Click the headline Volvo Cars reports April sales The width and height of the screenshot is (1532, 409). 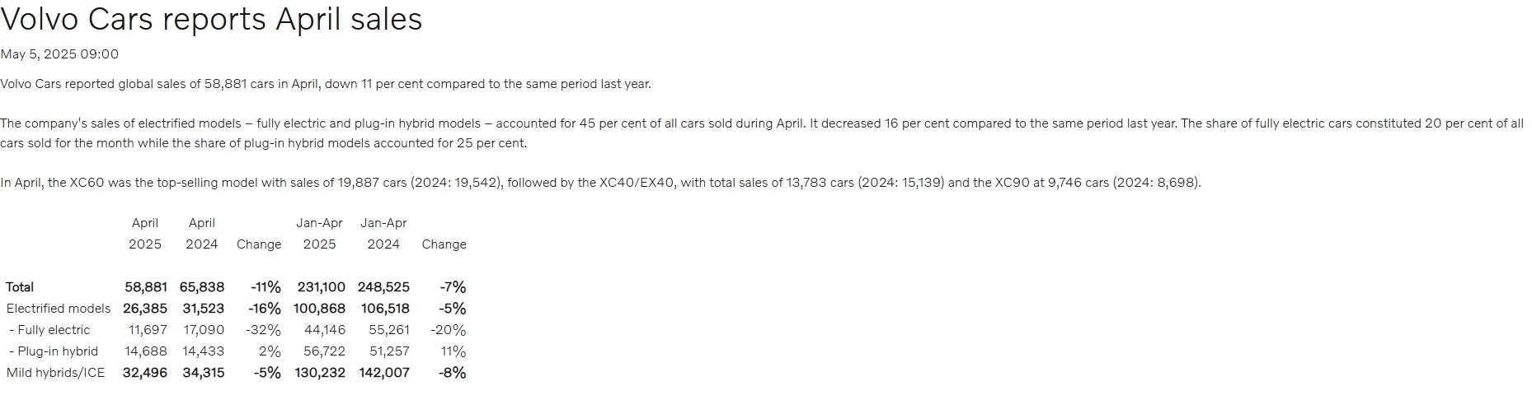[x=211, y=19]
